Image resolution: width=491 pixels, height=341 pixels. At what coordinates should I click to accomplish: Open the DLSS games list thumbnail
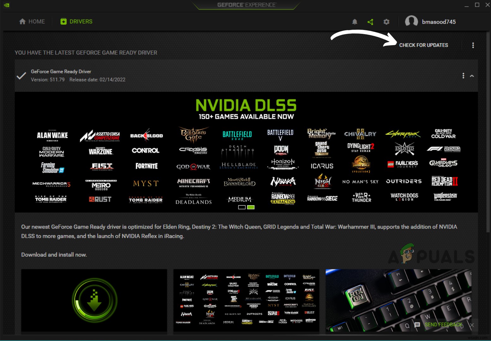(x=246, y=300)
